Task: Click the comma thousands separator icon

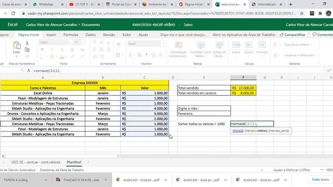Action: click(x=147, y=55)
